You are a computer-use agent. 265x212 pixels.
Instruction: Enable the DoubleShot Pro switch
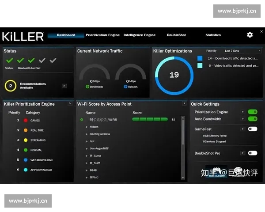(253, 153)
